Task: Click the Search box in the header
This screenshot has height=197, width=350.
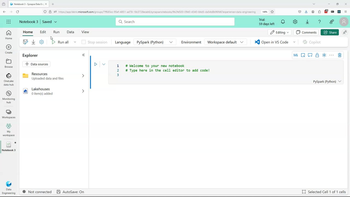Action: click(x=175, y=22)
